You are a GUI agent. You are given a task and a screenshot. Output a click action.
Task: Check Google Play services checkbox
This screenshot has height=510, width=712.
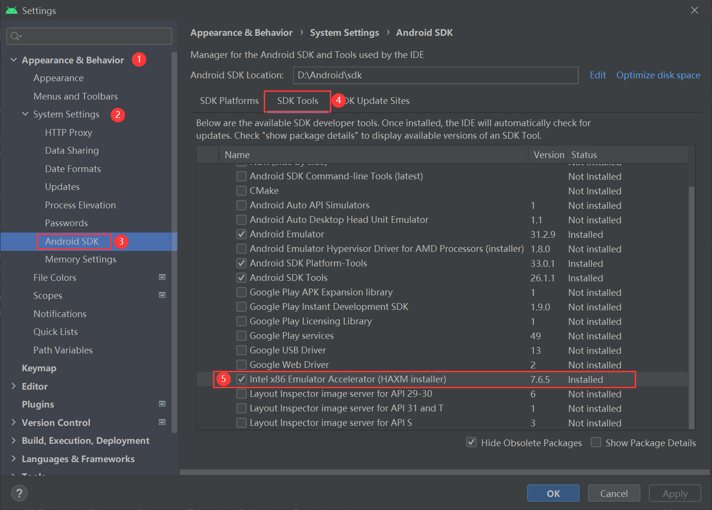[242, 335]
